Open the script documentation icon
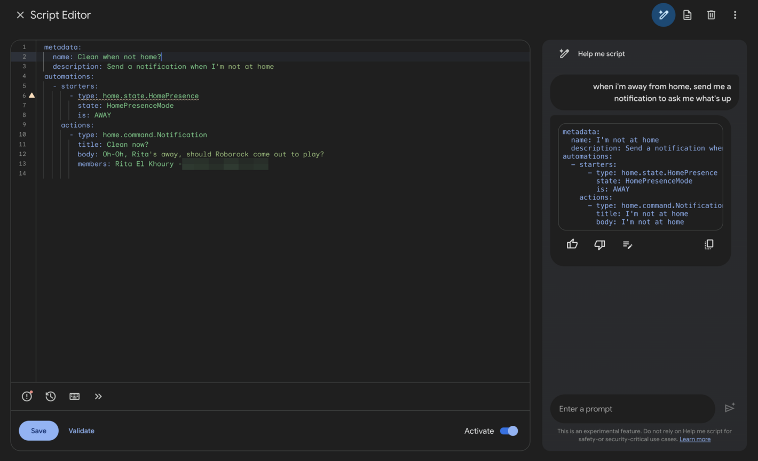The height and width of the screenshot is (461, 758). tap(687, 14)
